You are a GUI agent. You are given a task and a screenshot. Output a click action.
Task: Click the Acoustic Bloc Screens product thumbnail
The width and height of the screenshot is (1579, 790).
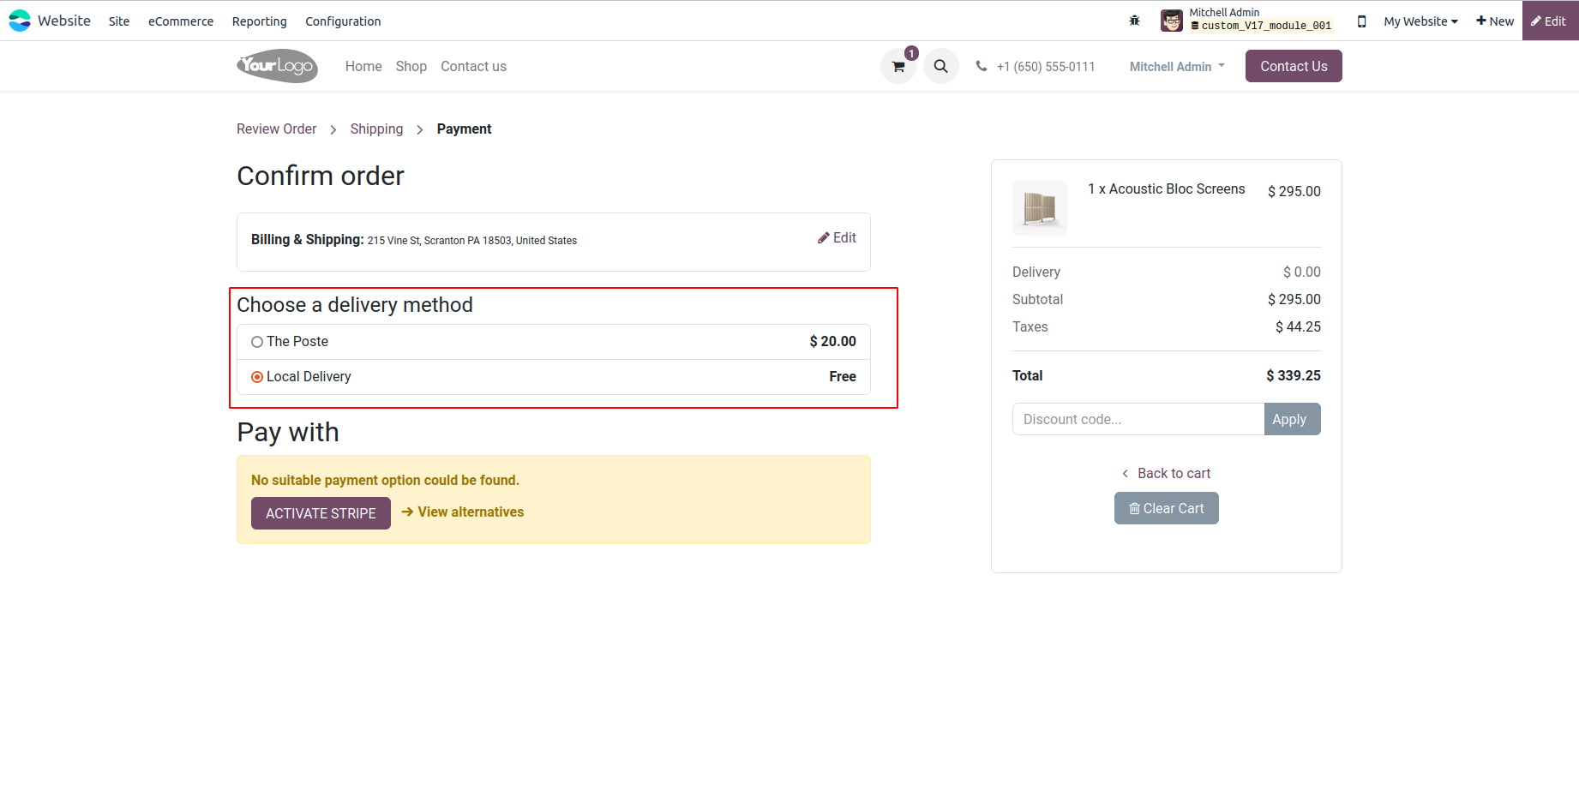1039,207
